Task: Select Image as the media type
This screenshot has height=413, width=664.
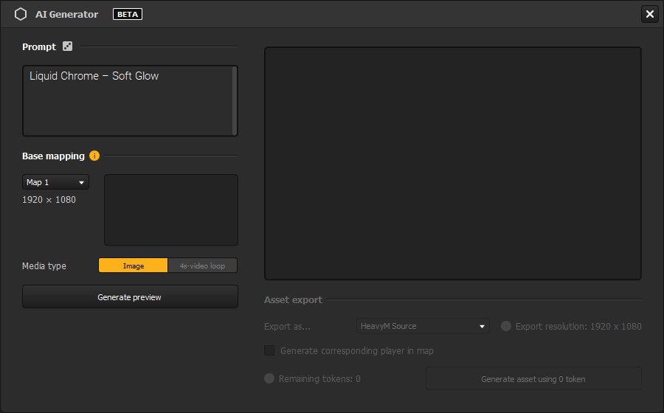Action: [134, 265]
